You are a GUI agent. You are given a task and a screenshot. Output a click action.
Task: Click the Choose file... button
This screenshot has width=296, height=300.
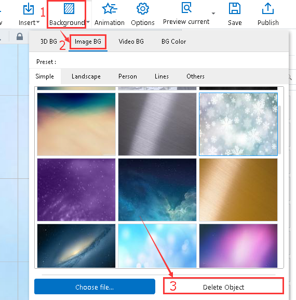click(95, 286)
